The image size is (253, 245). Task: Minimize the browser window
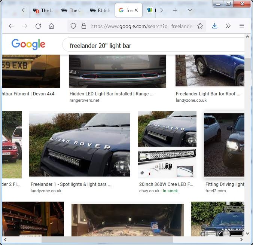[x=218, y=4]
